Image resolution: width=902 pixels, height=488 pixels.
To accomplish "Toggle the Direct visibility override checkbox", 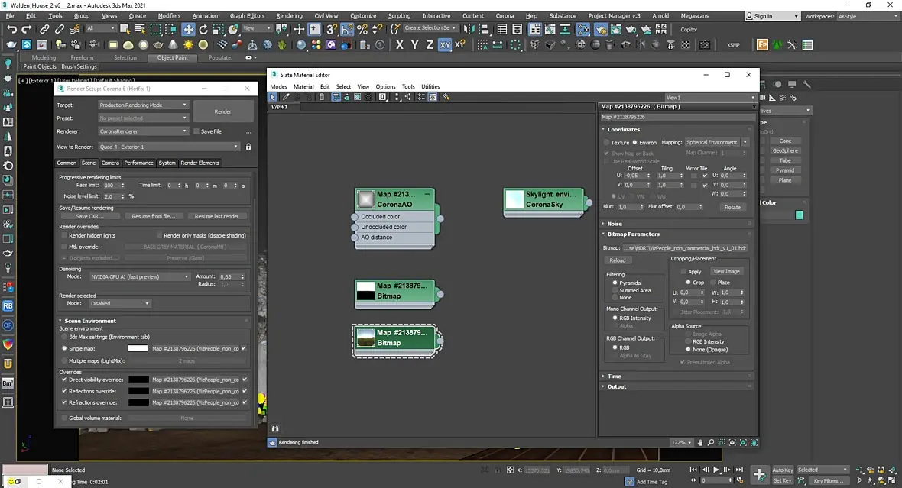I will (x=63, y=380).
